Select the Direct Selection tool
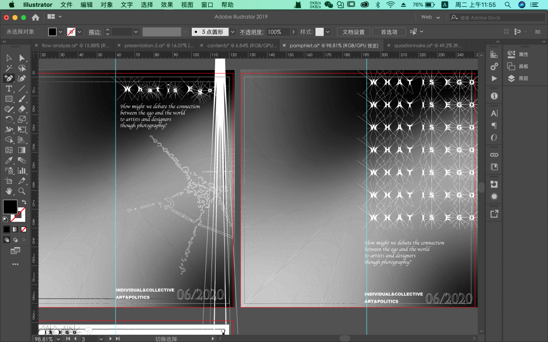Viewport: 548px width, 342px height. tap(22, 58)
